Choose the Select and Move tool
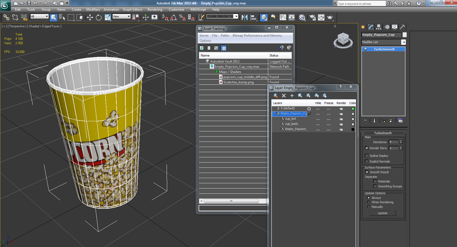 90,17
